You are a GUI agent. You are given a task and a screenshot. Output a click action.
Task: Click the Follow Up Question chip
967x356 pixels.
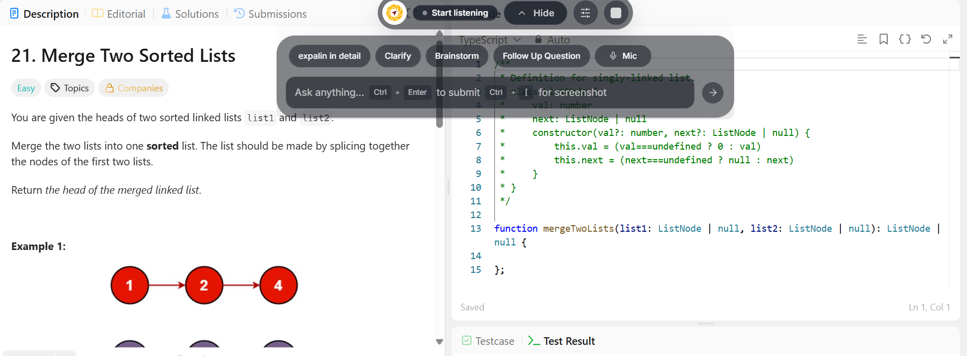coord(541,56)
